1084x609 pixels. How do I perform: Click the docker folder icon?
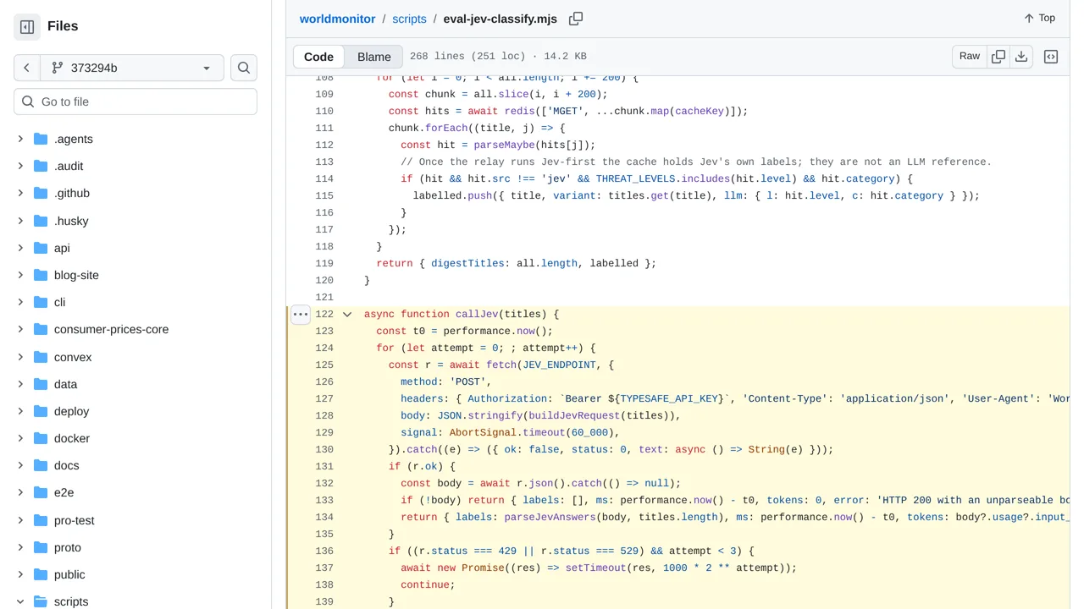(41, 438)
